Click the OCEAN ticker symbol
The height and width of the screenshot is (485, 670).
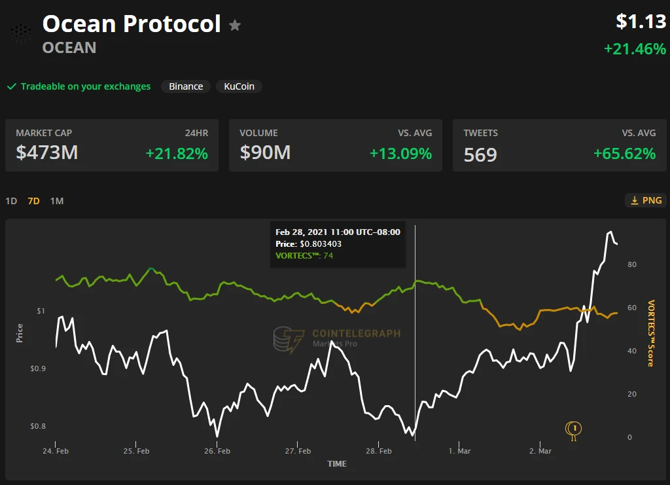pyautogui.click(x=69, y=48)
